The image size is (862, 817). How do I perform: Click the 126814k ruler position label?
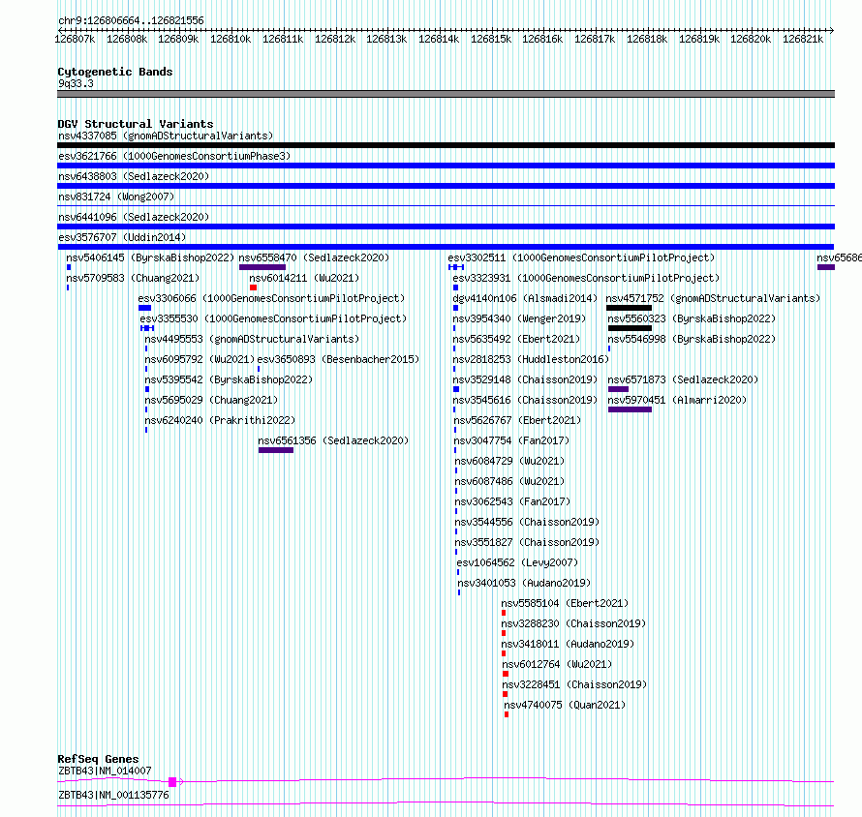tap(439, 39)
